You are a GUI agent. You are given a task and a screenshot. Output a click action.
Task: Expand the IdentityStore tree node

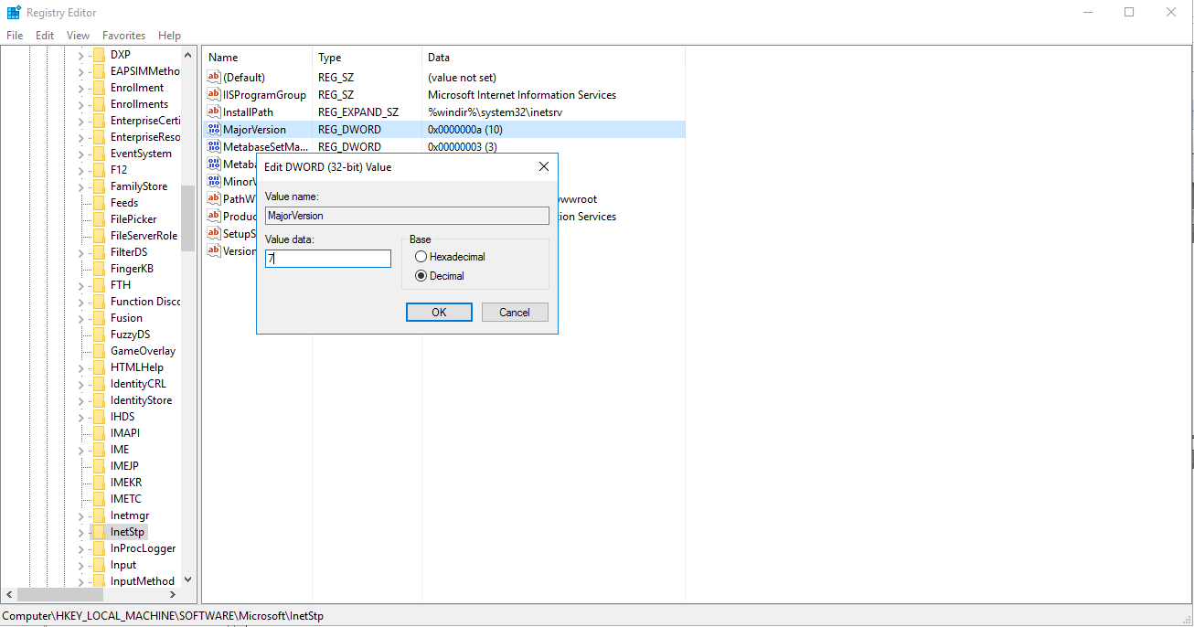[x=80, y=400]
